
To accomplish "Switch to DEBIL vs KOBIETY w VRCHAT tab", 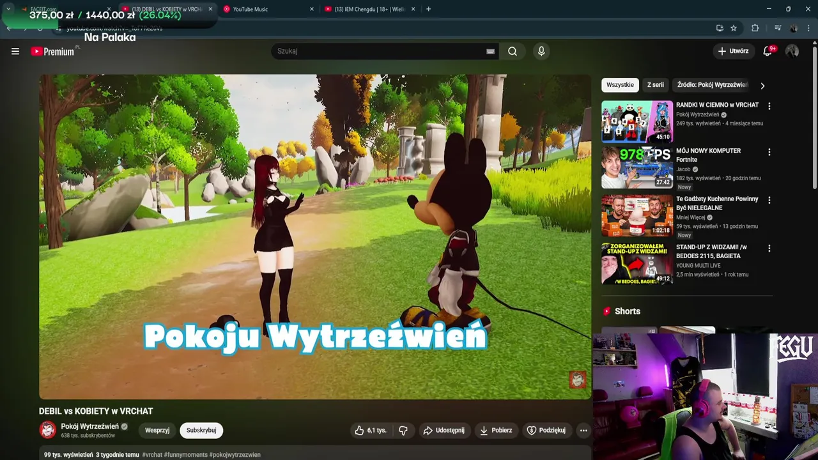I will point(166,9).
